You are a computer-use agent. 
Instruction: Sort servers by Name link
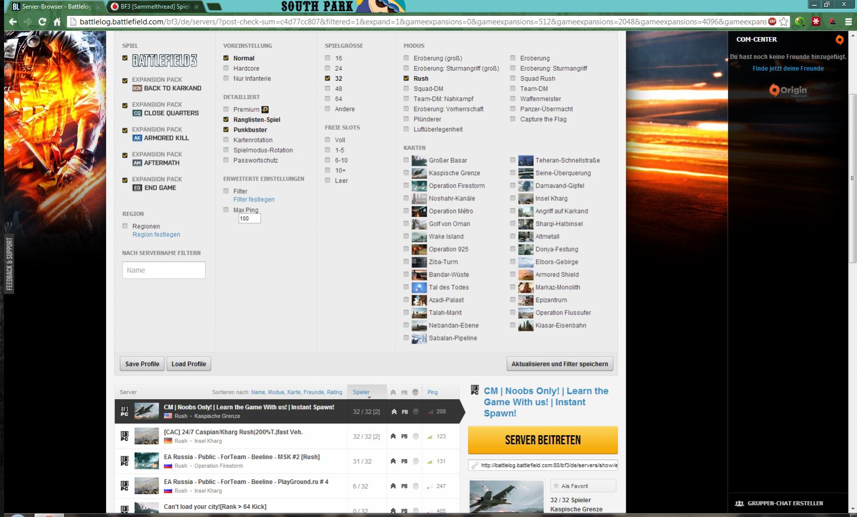[258, 392]
